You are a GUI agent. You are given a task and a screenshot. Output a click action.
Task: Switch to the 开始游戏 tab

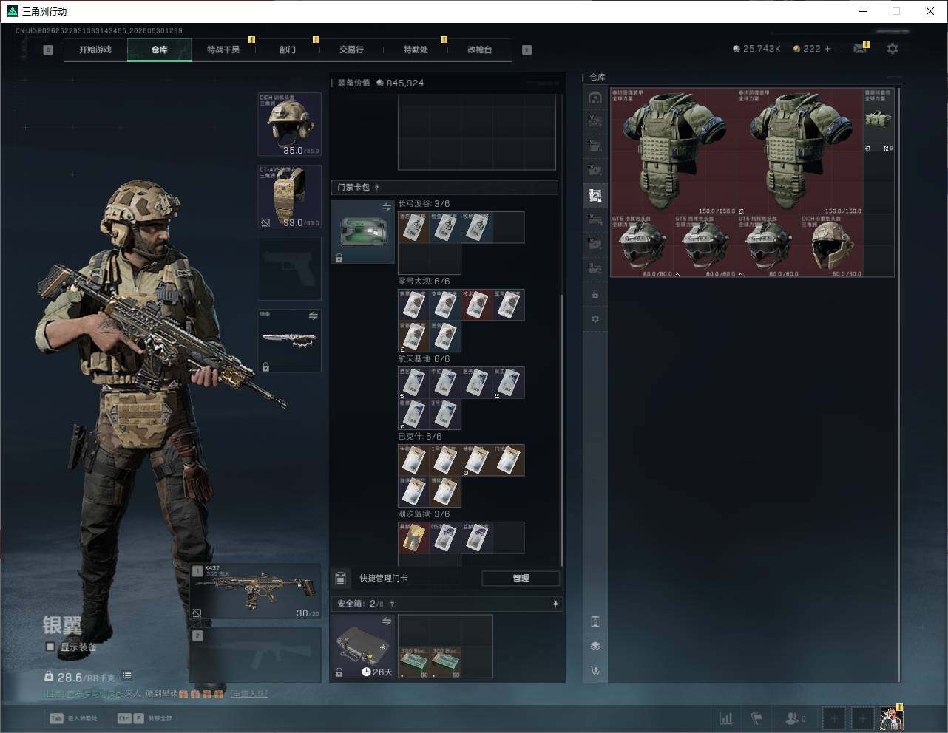95,50
